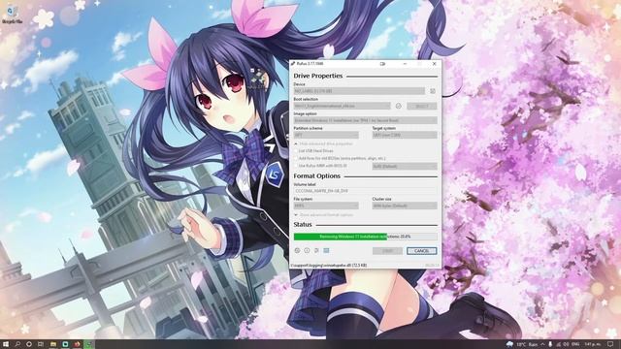Show the Rufus log icon
The height and width of the screenshot is (349, 621).
326,250
